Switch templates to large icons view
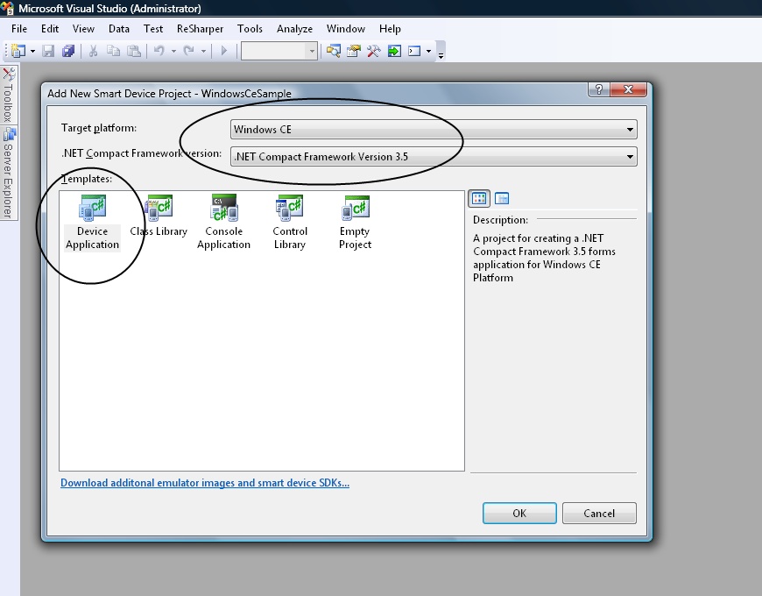This screenshot has width=762, height=596. click(x=479, y=198)
